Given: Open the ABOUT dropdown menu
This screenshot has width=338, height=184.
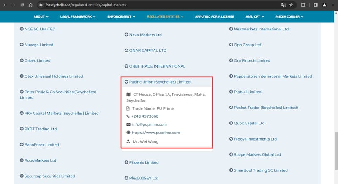Looking at the screenshot, I should click(41, 16).
